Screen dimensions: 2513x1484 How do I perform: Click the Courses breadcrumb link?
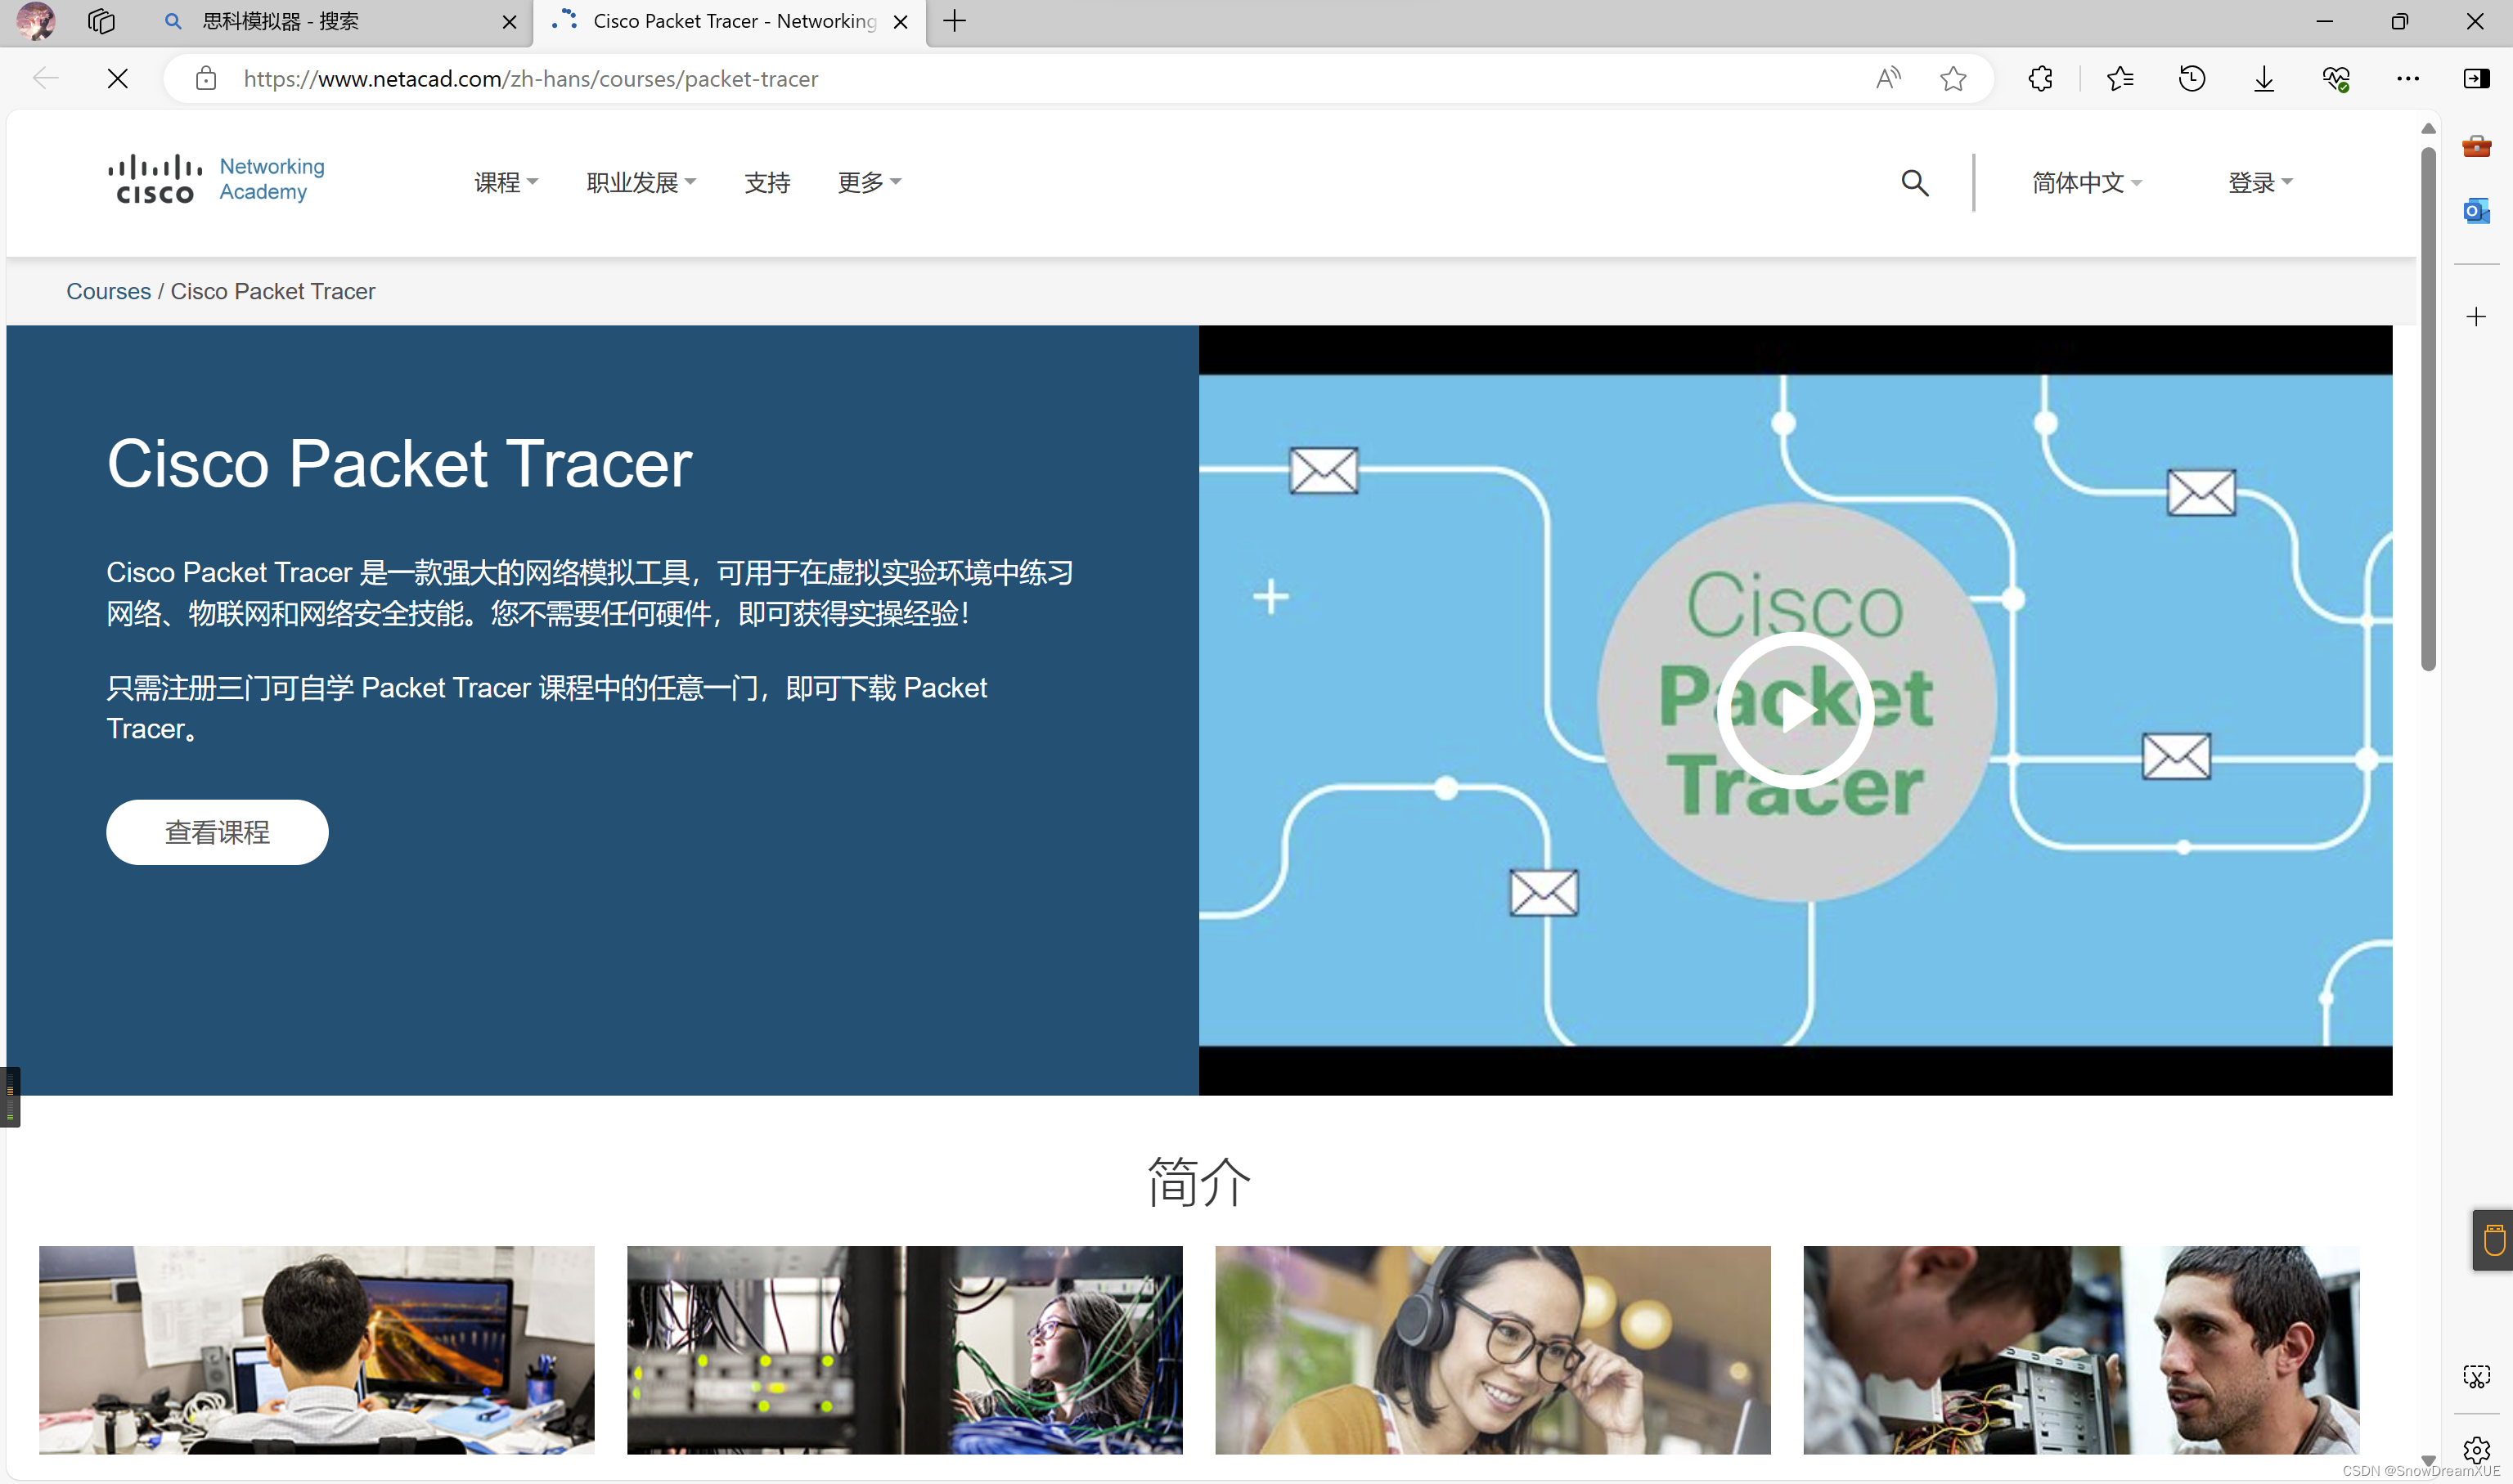point(108,291)
